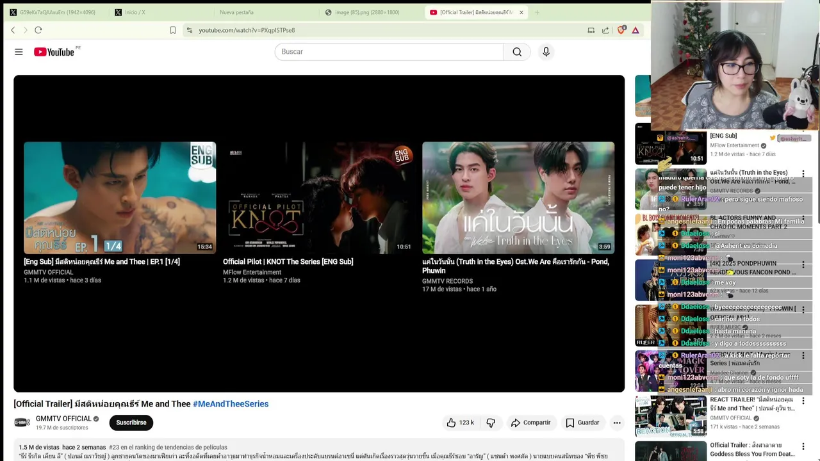Image resolution: width=820 pixels, height=461 pixels.
Task: Click the 1.5 M de vistas description text
Action: coord(39,448)
